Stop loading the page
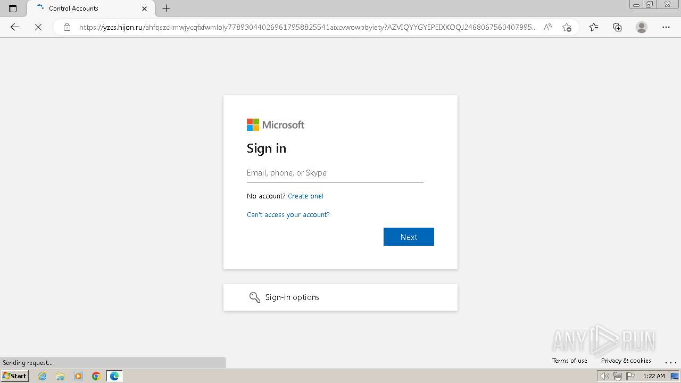The height and width of the screenshot is (383, 681). (x=38, y=27)
